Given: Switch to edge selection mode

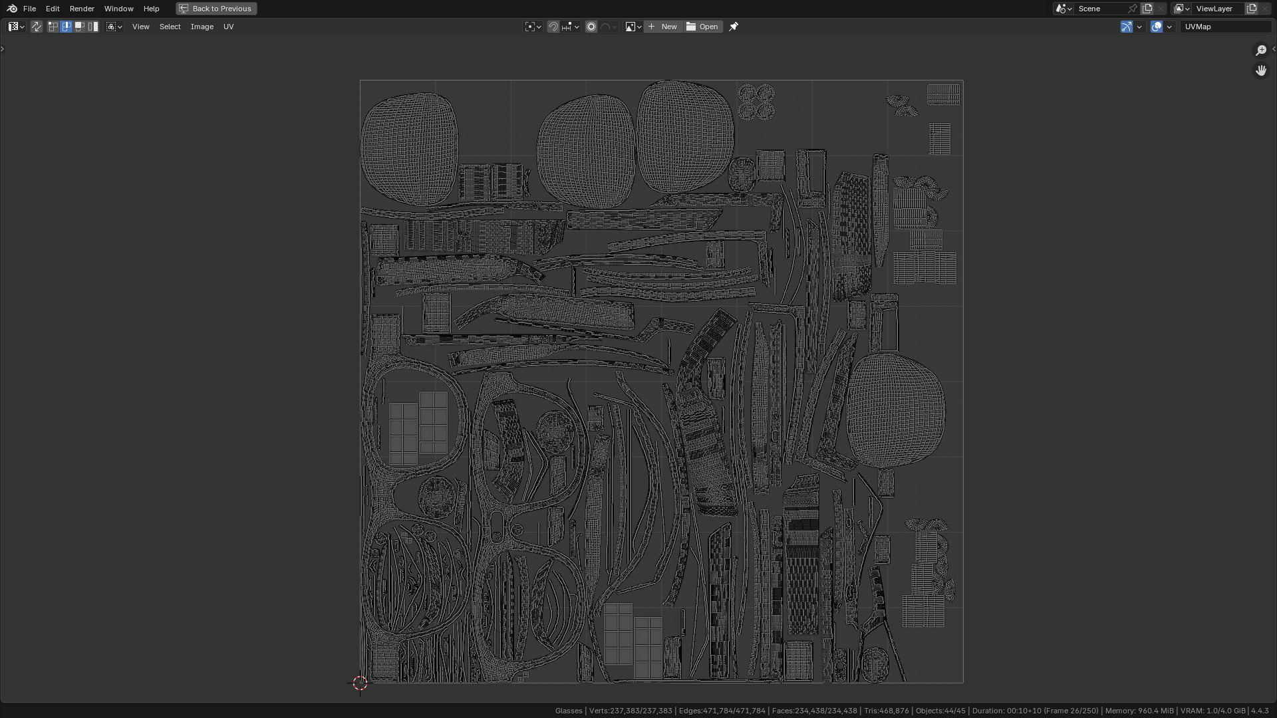Looking at the screenshot, I should point(67,27).
